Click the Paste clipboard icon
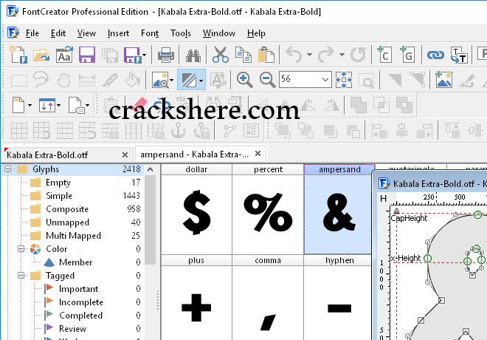This screenshot has width=487, height=340. (x=266, y=55)
